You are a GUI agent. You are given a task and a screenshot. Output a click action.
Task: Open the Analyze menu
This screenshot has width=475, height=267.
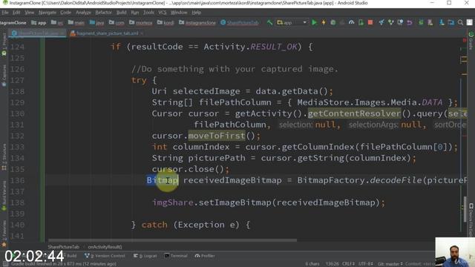tap(83, 13)
